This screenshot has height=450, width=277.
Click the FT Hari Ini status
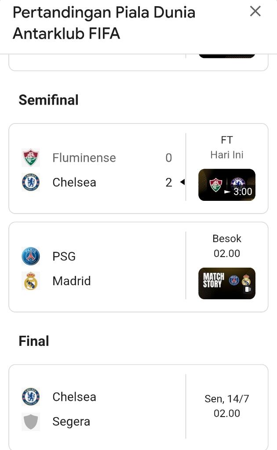point(227,147)
